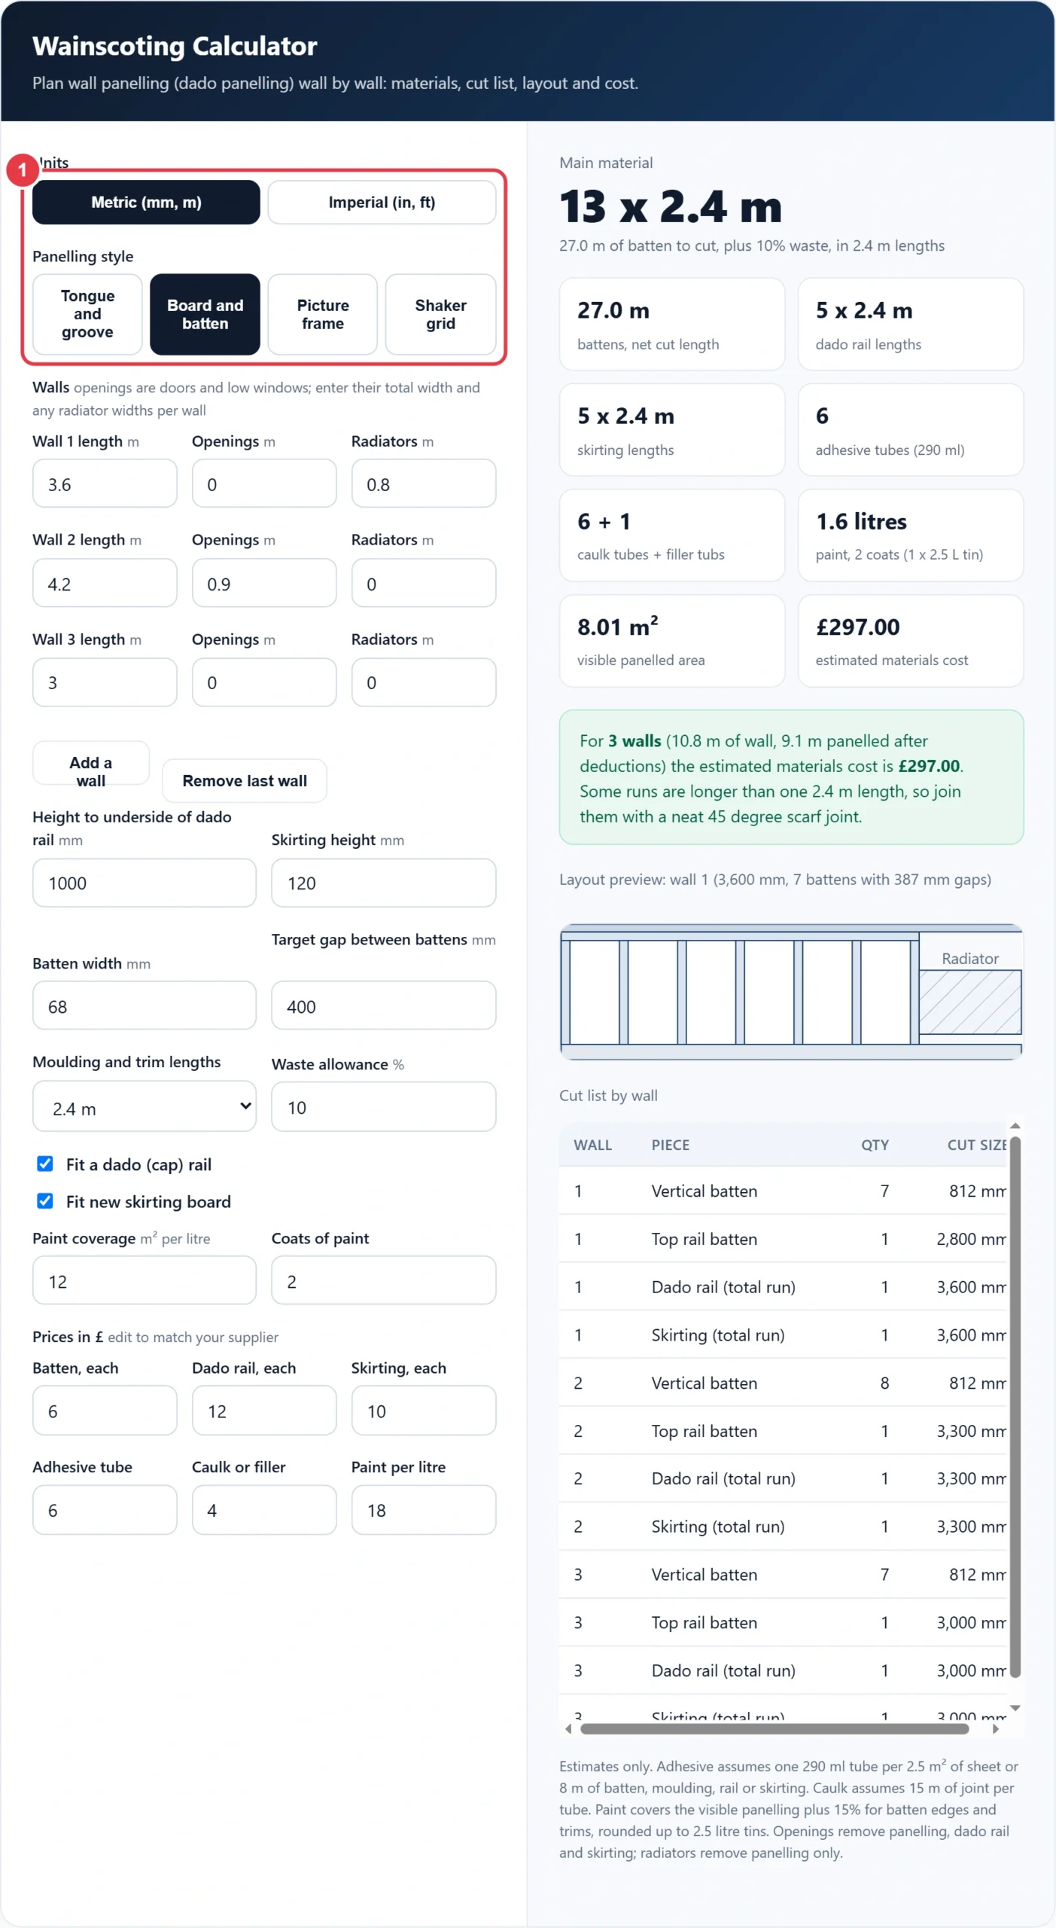Select Metric (mm, m) units
This screenshot has width=1056, height=1928.
[146, 202]
